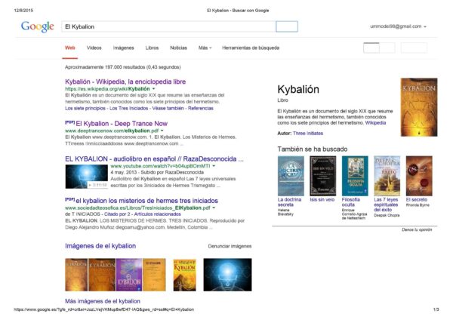The image size is (453, 320).
Task: Open the La doctrina secreta link
Action: (289, 202)
